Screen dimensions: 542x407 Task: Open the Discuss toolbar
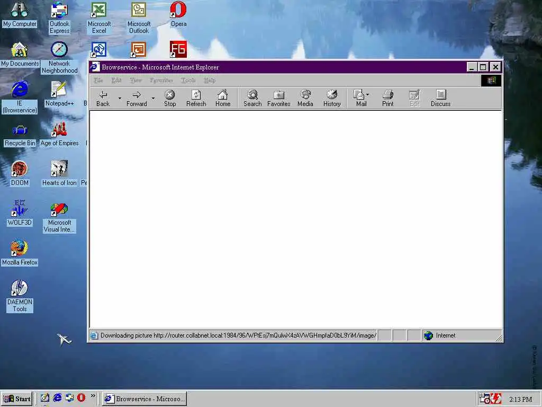pos(441,98)
